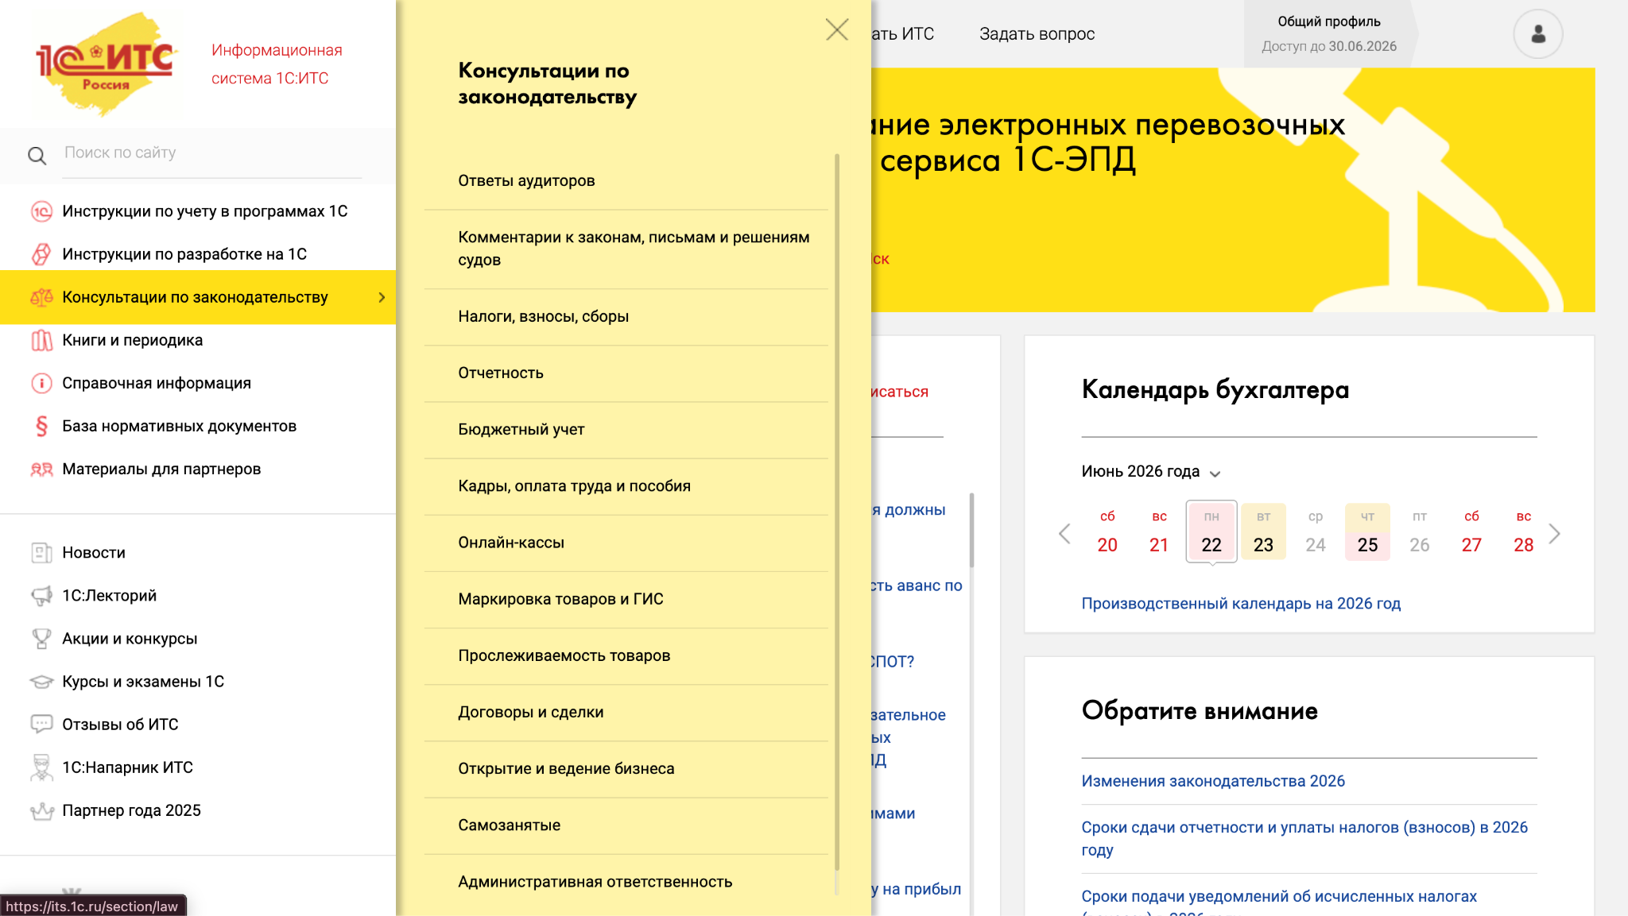This screenshot has width=1628, height=916.
Task: Select Wednesday 24 in the calendar
Action: click(1316, 531)
